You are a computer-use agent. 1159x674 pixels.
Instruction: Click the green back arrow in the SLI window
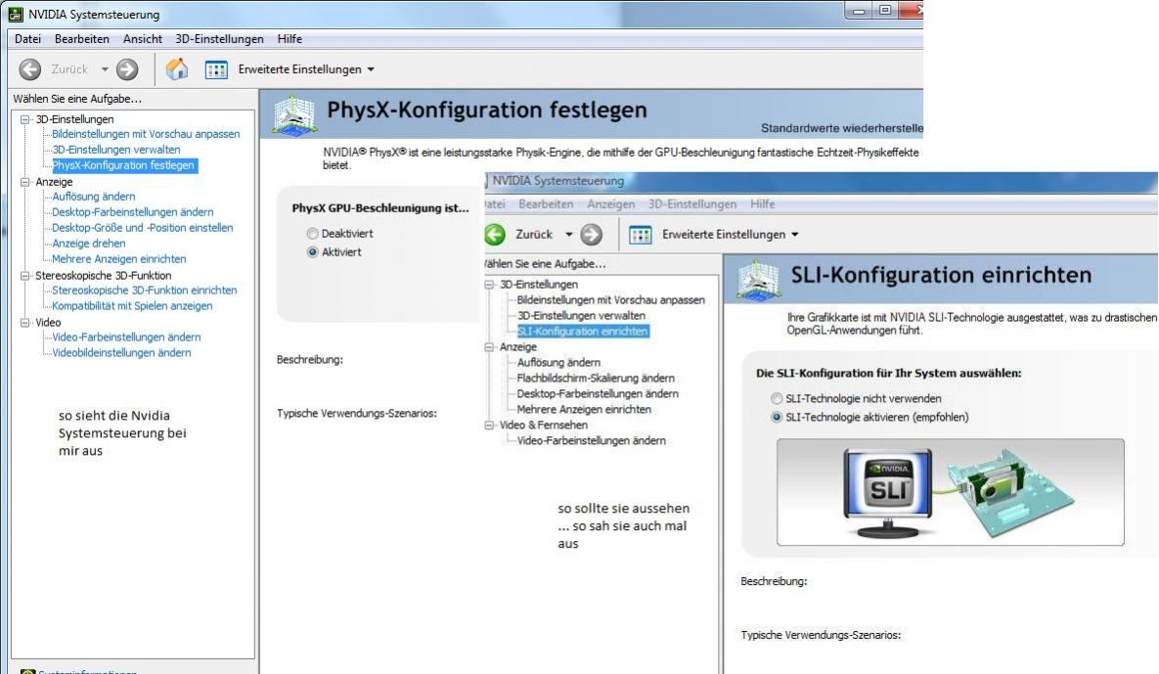point(495,234)
